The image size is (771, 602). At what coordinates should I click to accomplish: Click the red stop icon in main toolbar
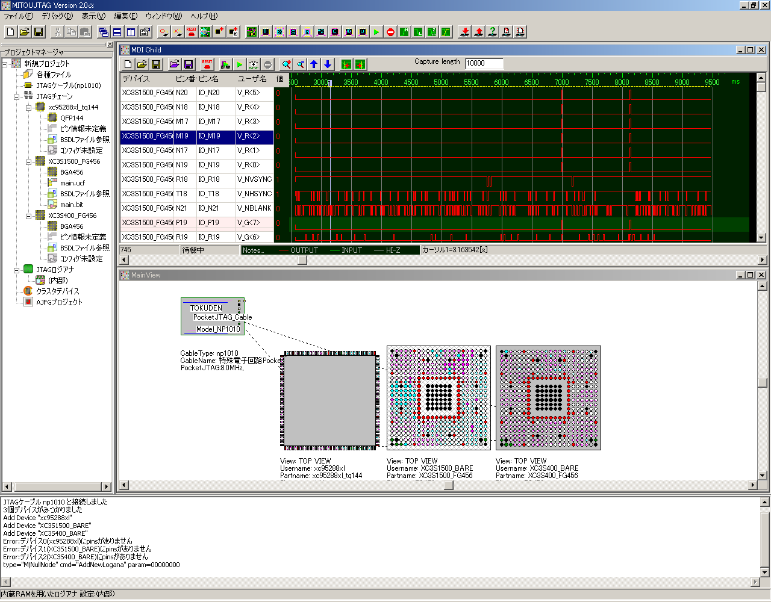390,32
